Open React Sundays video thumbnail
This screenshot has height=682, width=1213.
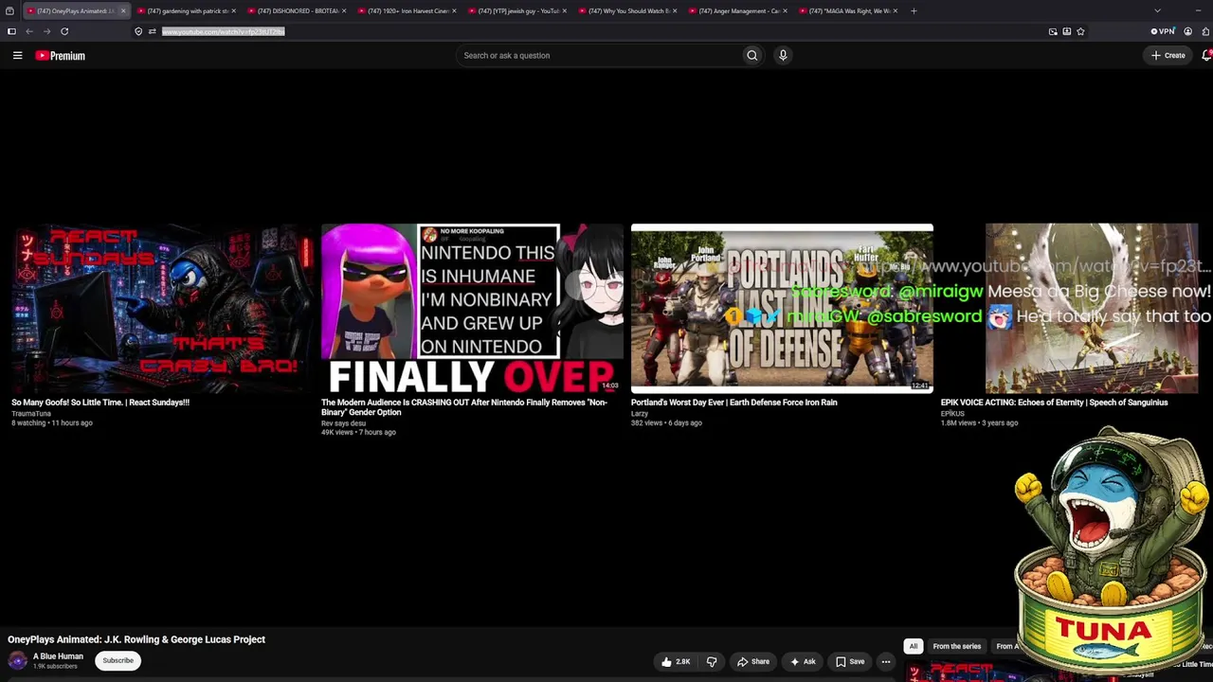point(162,309)
